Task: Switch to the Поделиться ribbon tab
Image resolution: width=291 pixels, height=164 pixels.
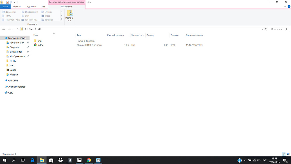Action: tap(31, 6)
